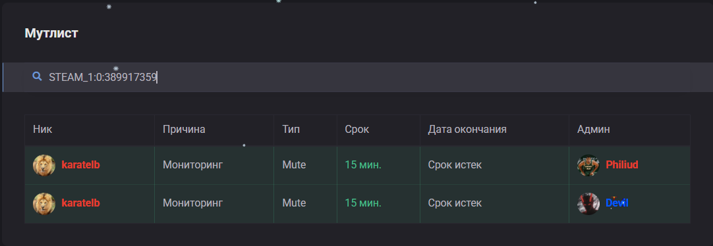
Task: Click lion avatar in Philiud's mute row
Action: [x=44, y=165]
